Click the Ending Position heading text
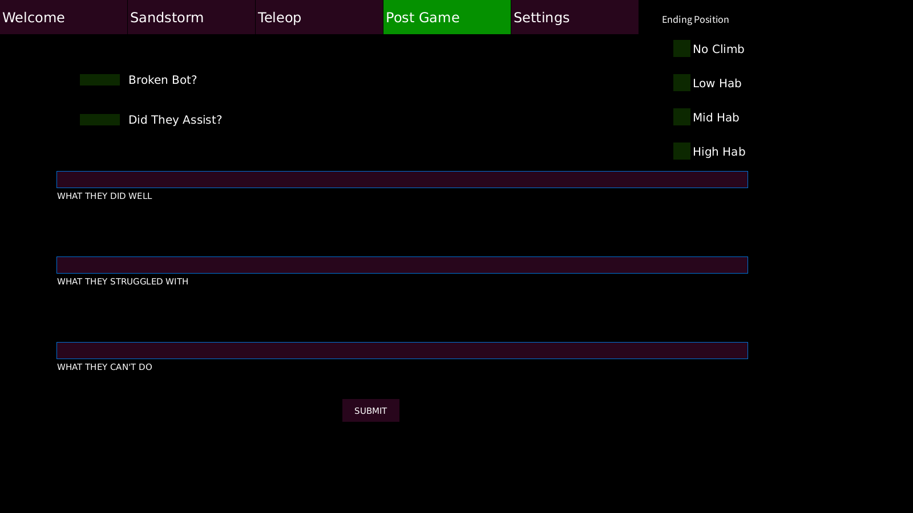This screenshot has height=513, width=913. tap(695, 19)
